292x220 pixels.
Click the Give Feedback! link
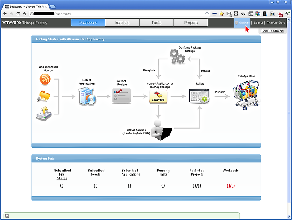(x=273, y=31)
